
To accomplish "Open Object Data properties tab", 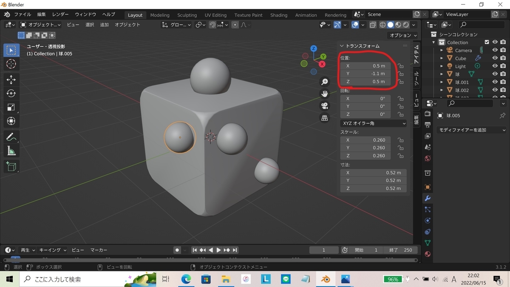I will click(x=428, y=243).
